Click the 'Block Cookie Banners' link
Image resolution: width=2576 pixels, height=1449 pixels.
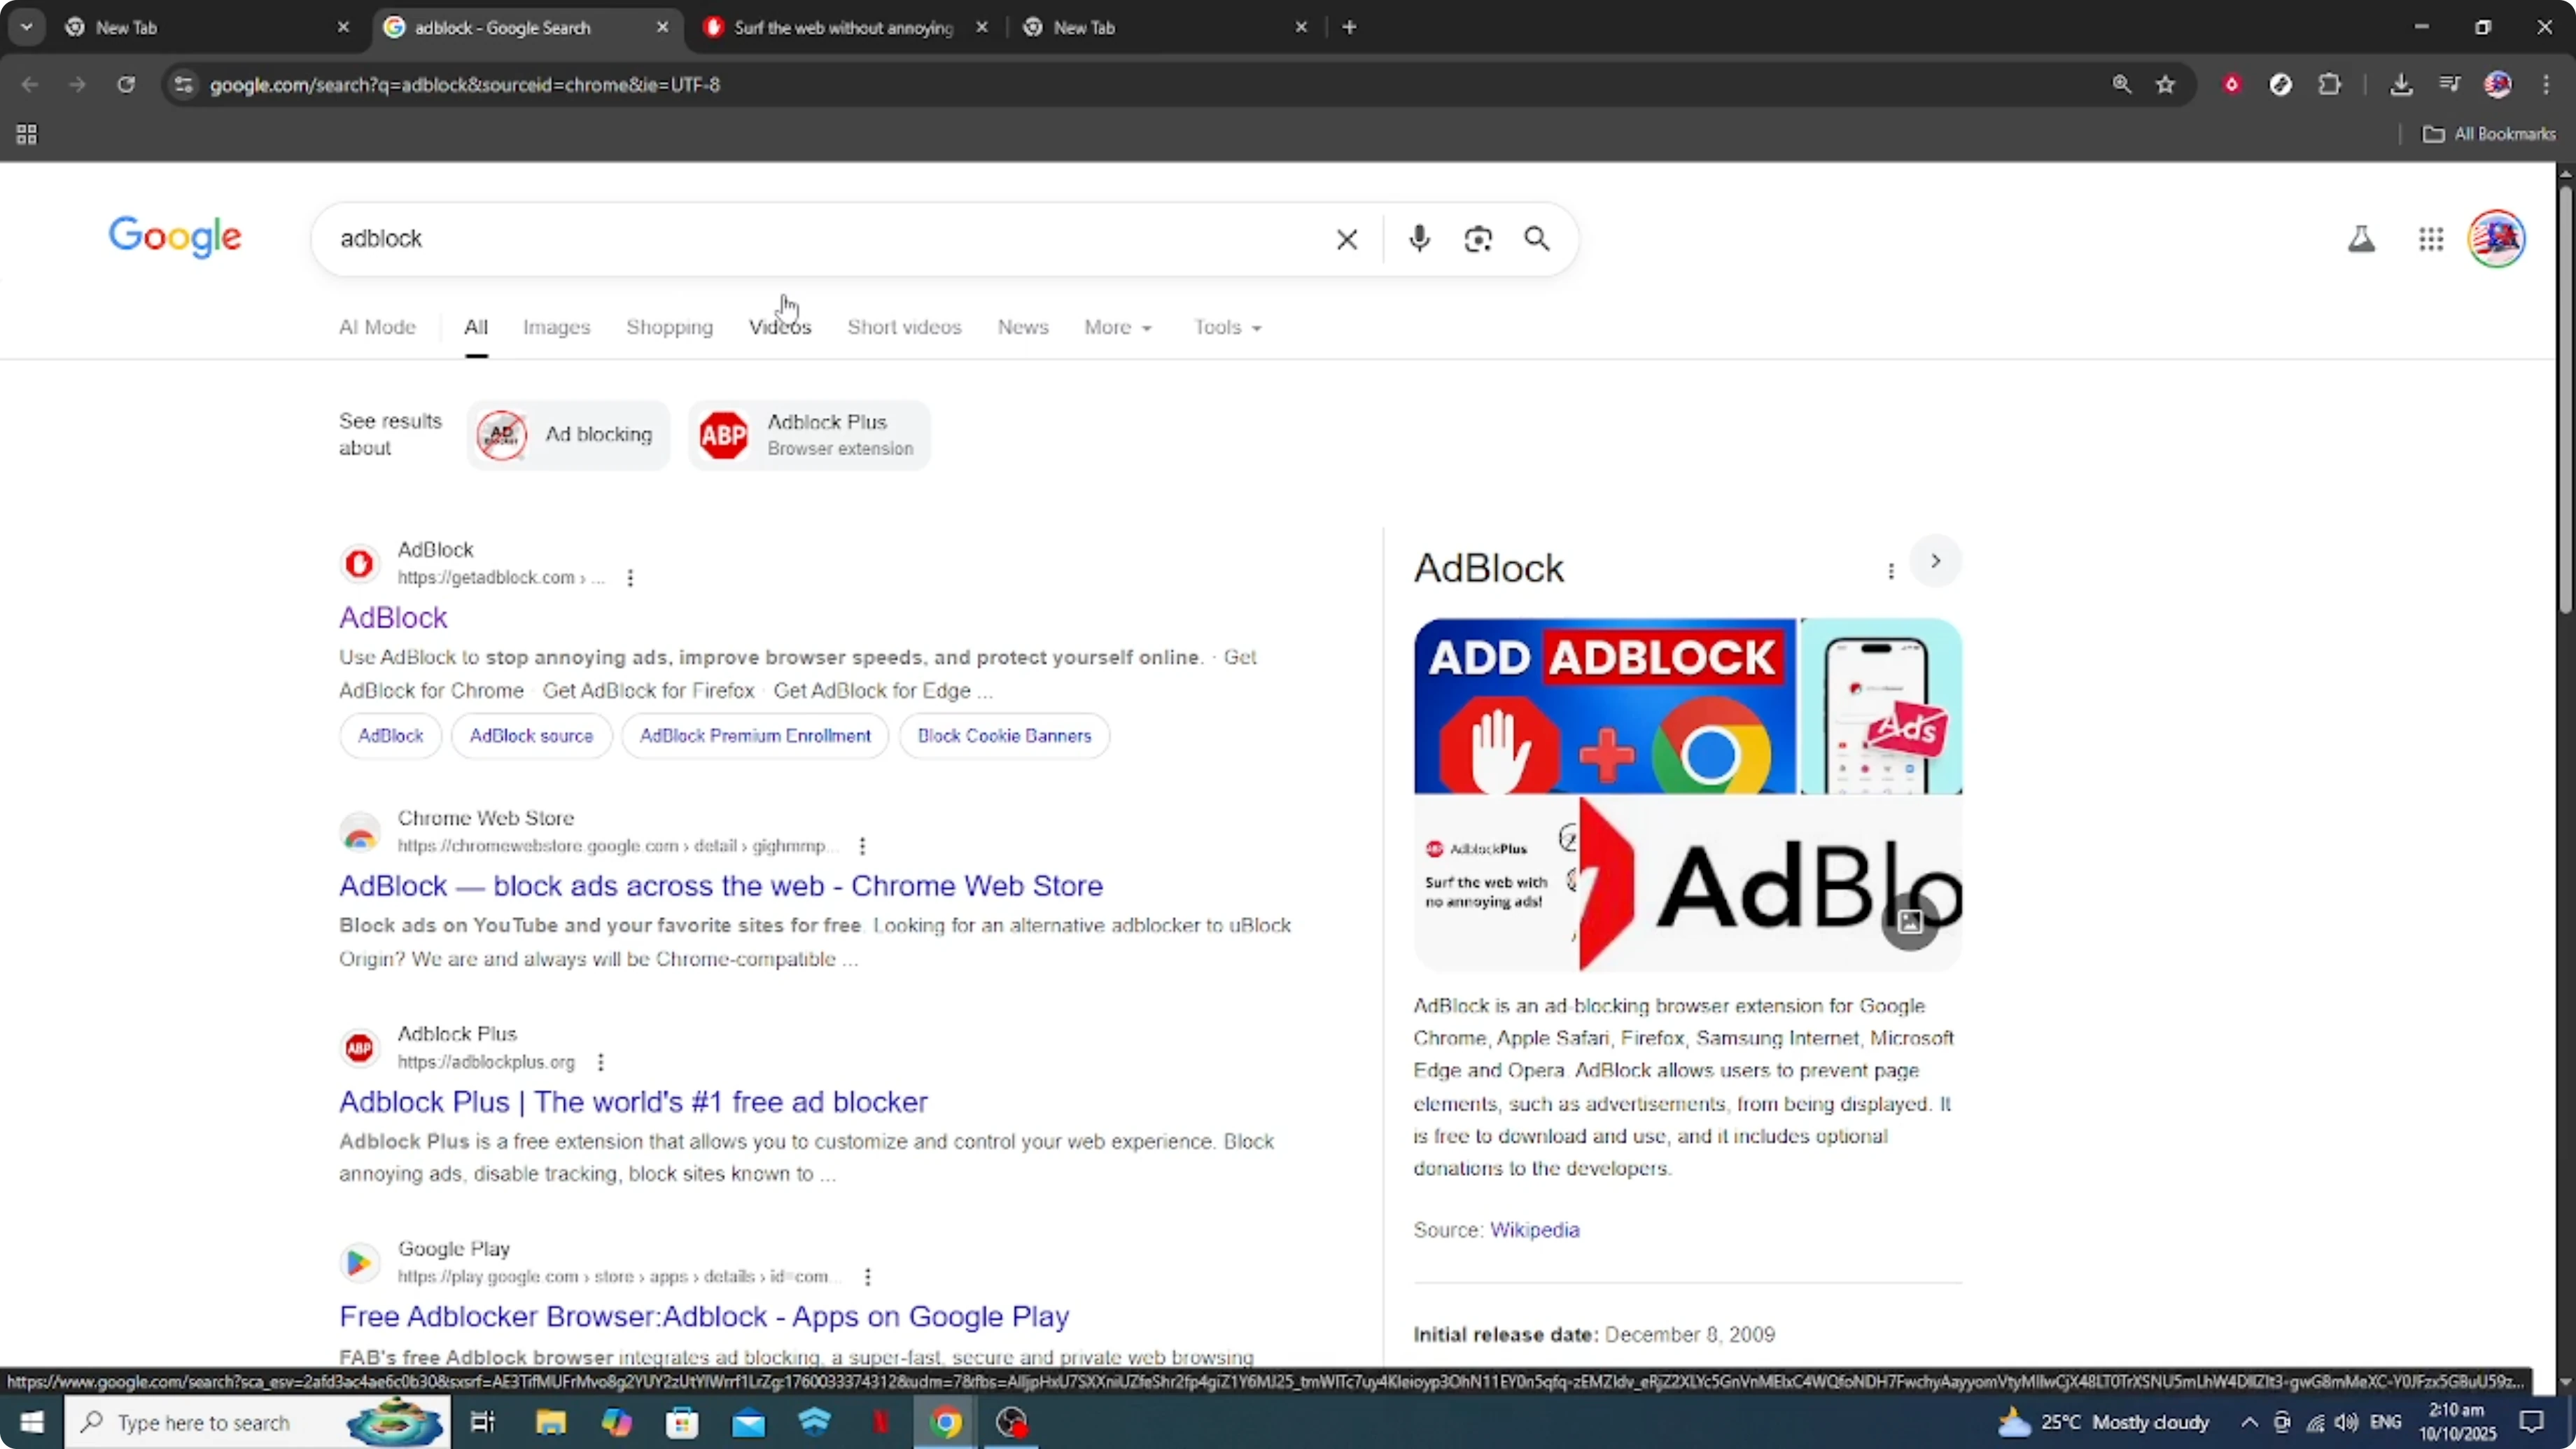1004,735
